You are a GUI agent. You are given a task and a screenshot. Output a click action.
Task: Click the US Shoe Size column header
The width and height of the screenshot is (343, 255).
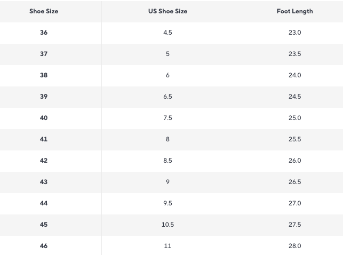pos(168,11)
